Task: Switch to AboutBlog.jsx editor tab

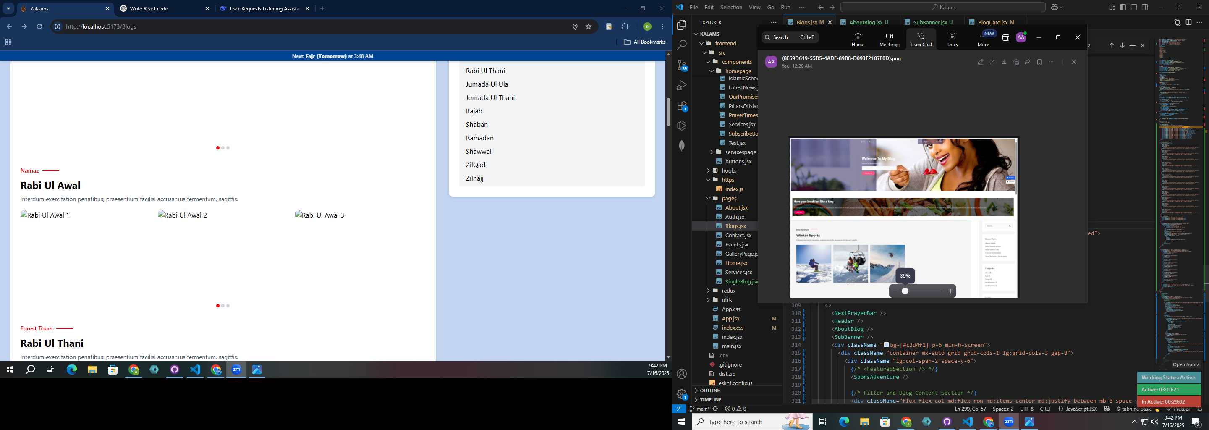Action: (x=867, y=22)
